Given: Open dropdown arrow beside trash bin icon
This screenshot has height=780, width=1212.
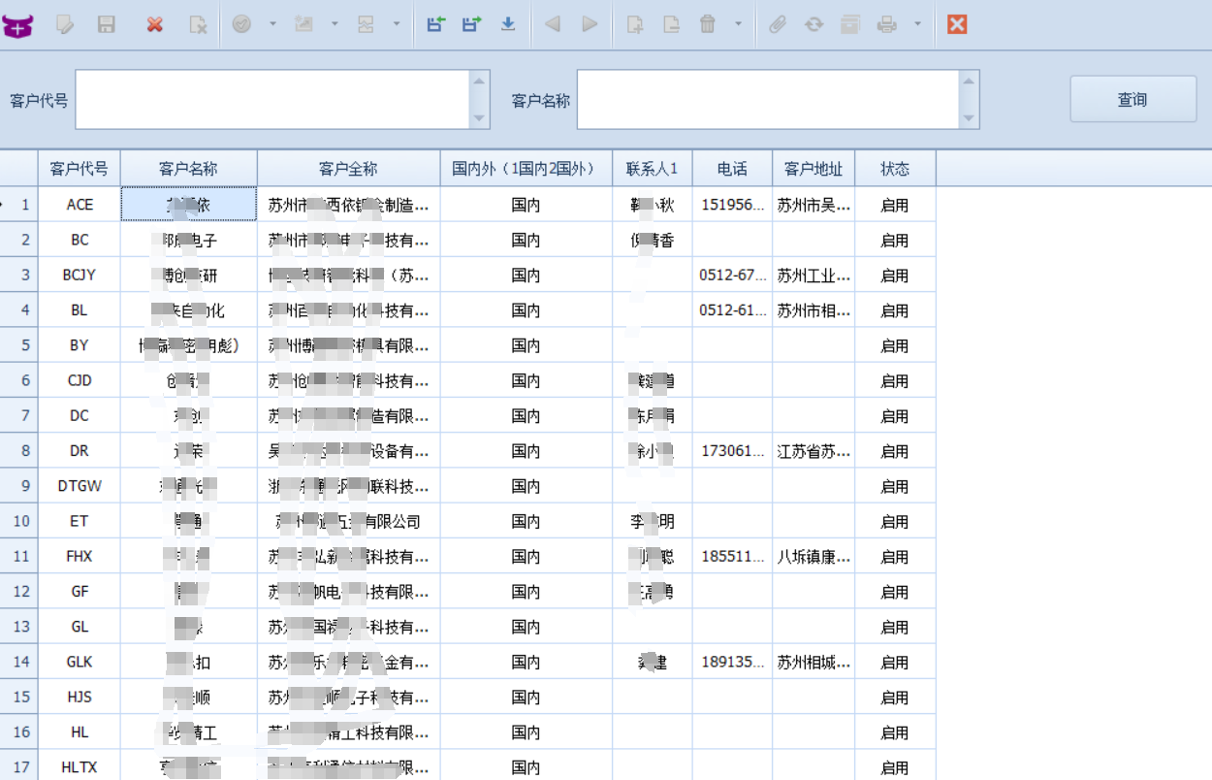Looking at the screenshot, I should coord(739,24).
